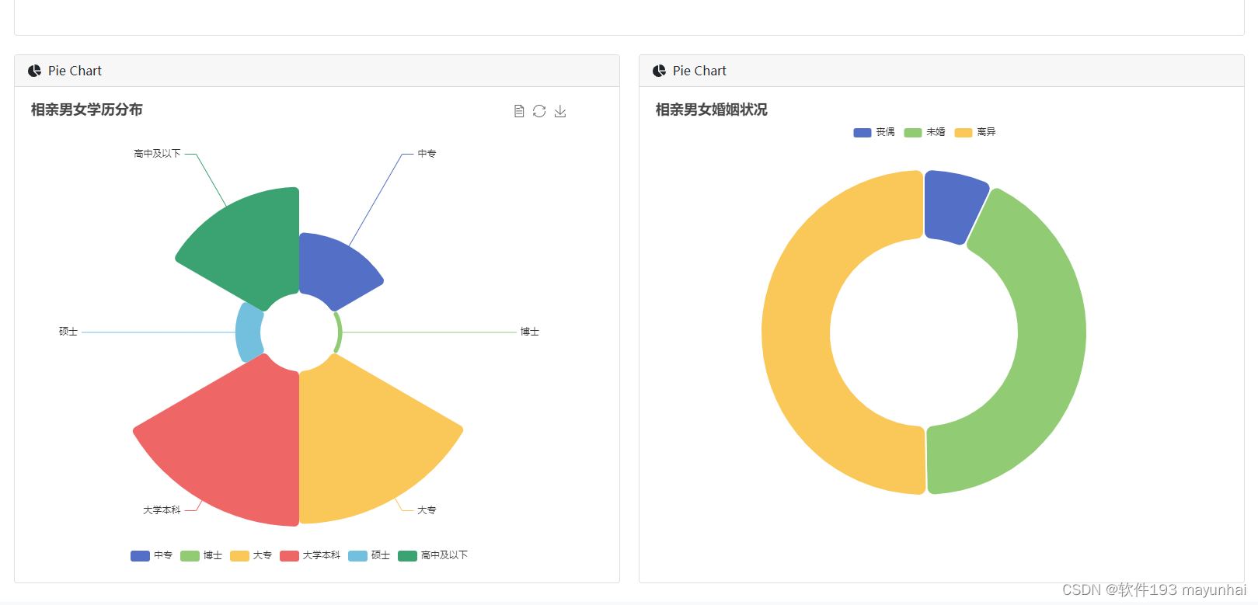The width and height of the screenshot is (1258, 605).
Task: Click the 大专 callout label below chart
Action: click(427, 510)
